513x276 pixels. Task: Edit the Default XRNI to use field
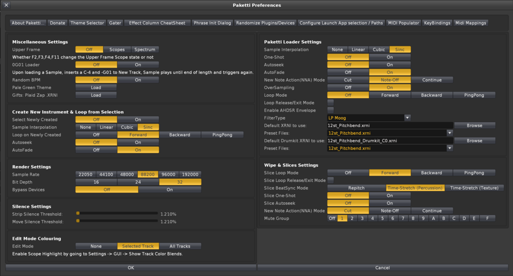(x=390, y=125)
